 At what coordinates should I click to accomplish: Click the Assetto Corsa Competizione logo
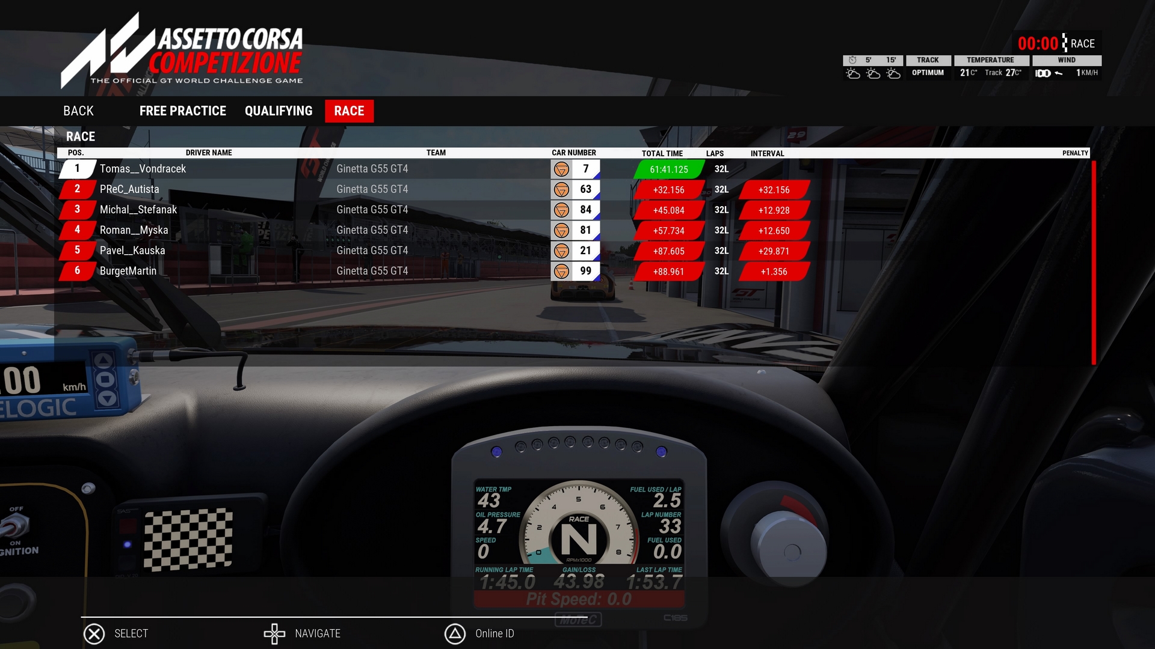182,50
